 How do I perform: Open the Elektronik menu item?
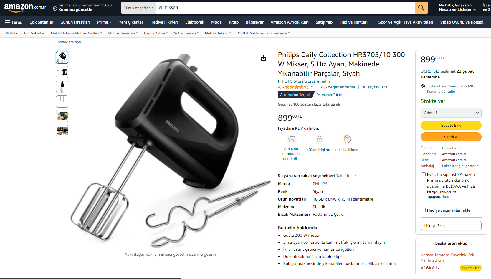point(195,22)
